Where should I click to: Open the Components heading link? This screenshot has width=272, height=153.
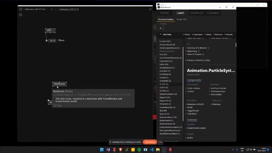click(194, 80)
